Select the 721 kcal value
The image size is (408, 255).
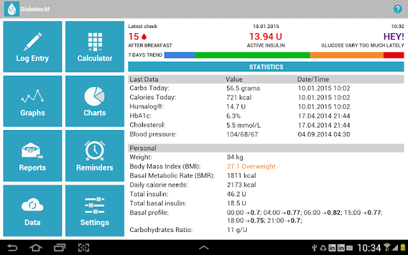(239, 98)
